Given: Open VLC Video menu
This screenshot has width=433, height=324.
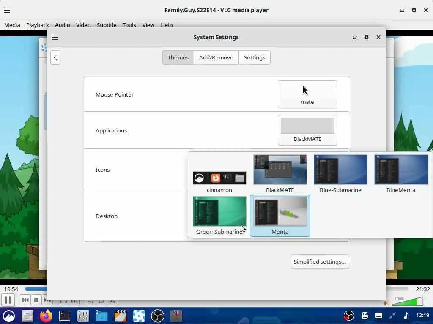Looking at the screenshot, I should point(83,25).
